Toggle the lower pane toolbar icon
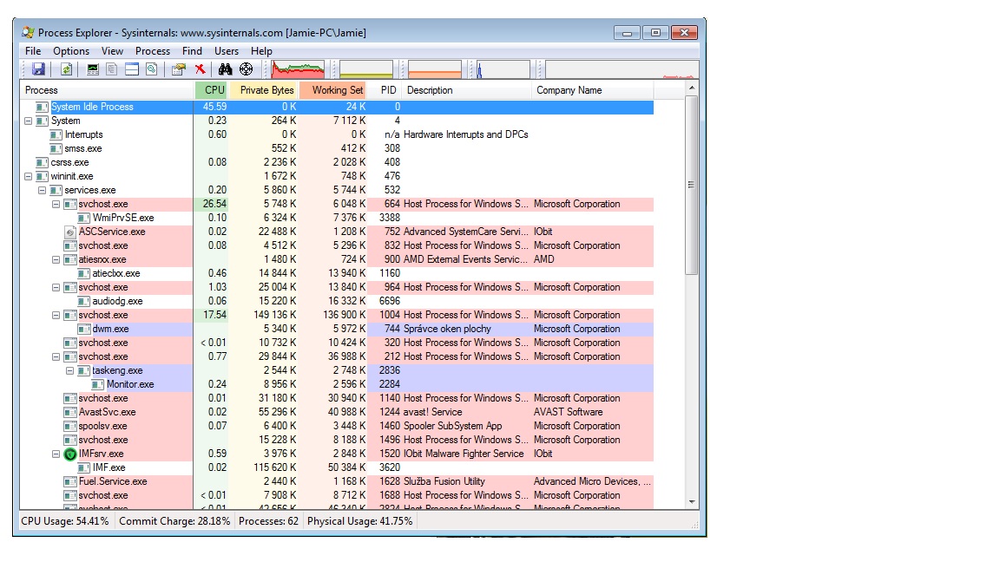The width and height of the screenshot is (1000, 562). tap(132, 69)
